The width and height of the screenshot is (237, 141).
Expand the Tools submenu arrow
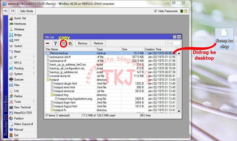click(x=34, y=101)
